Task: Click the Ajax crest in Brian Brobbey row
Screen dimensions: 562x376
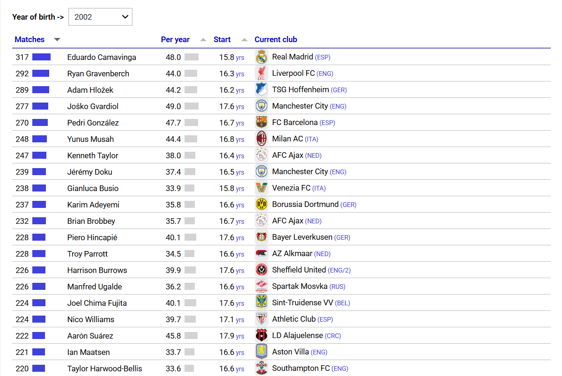Action: pos(261,221)
